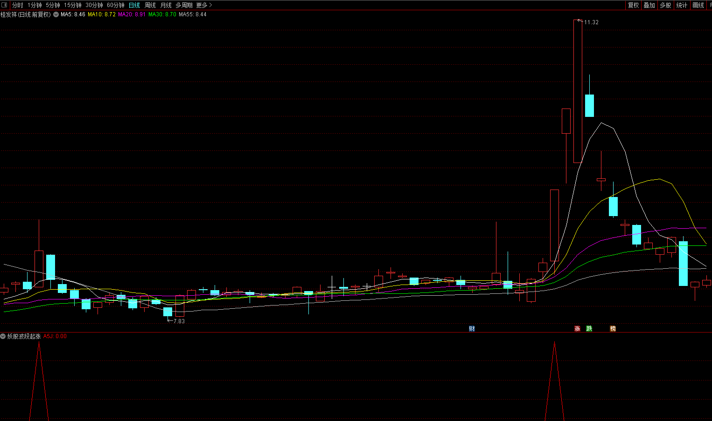Click the 7.83 low price label
Screen dimensions: 712x421
coord(179,321)
